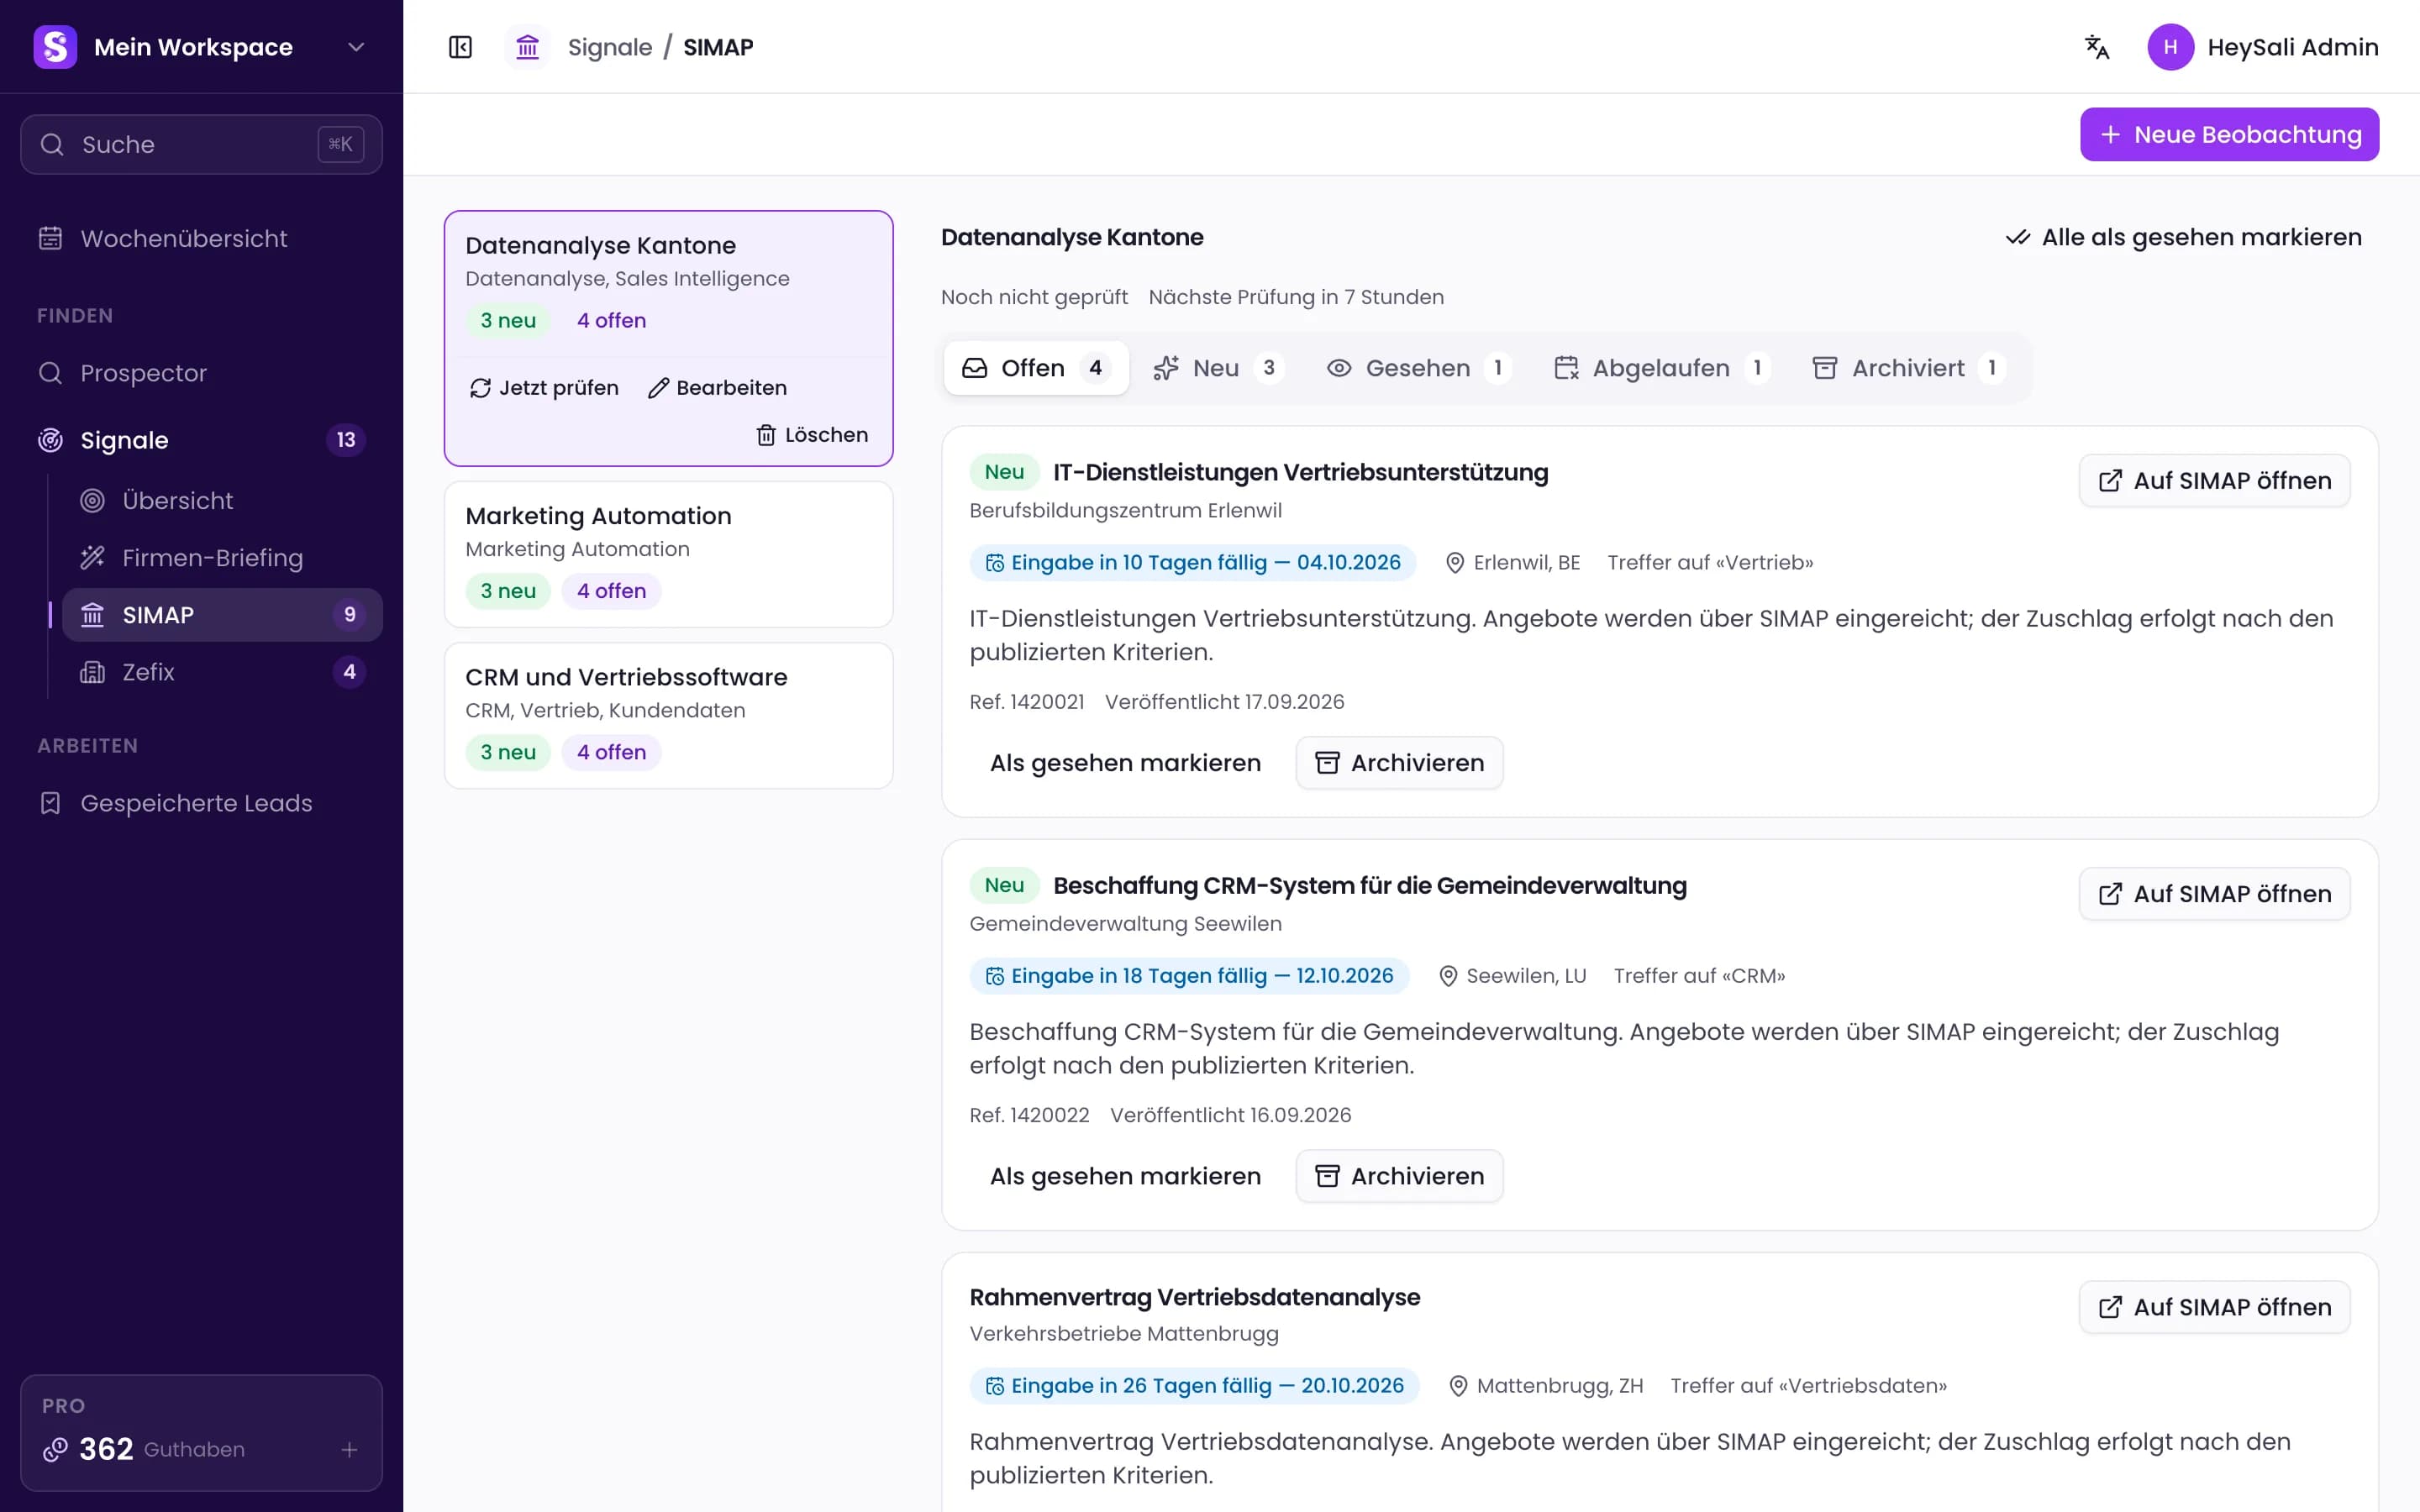Click the Signale breadcrumb link
2420x1512 pixels.
tap(609, 47)
